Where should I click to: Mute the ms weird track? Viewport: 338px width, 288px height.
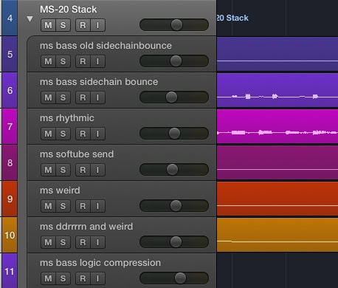point(48,206)
